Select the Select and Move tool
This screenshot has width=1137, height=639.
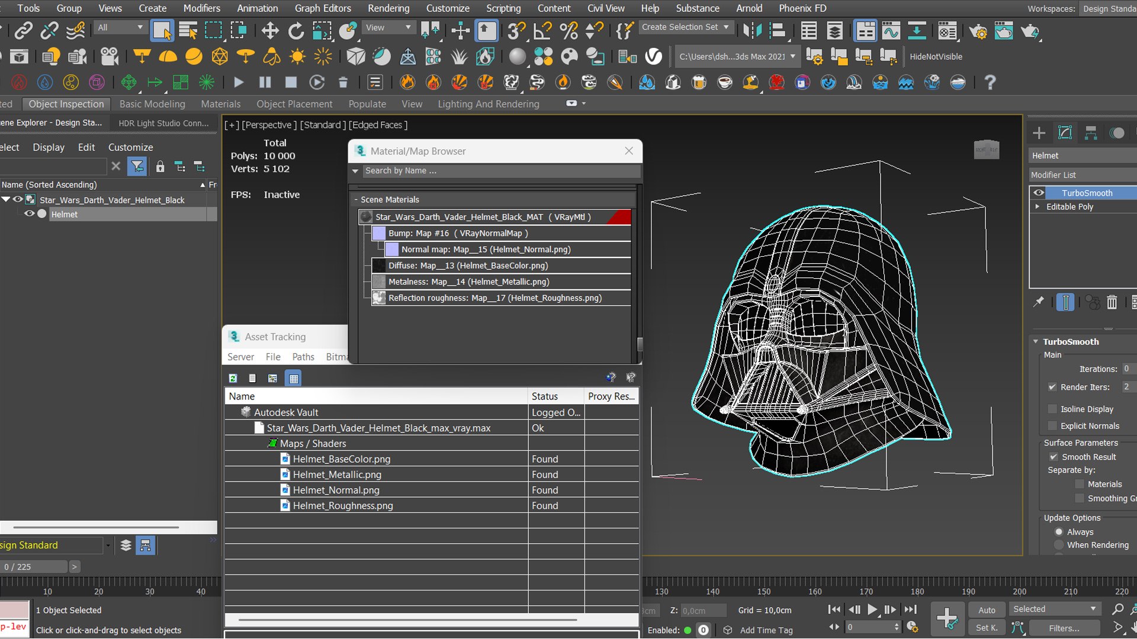coord(270,30)
